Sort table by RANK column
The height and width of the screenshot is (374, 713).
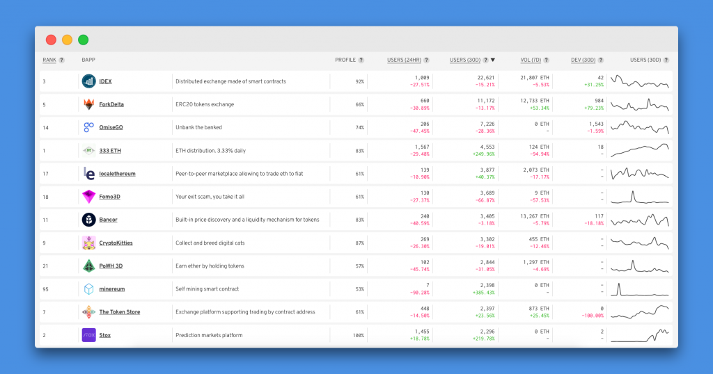coord(49,60)
